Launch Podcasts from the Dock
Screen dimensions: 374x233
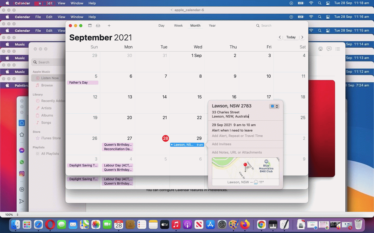pos(187,225)
